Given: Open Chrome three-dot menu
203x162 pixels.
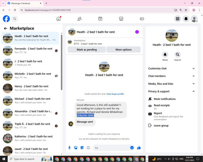Looking at the screenshot, I should coord(199,10).
